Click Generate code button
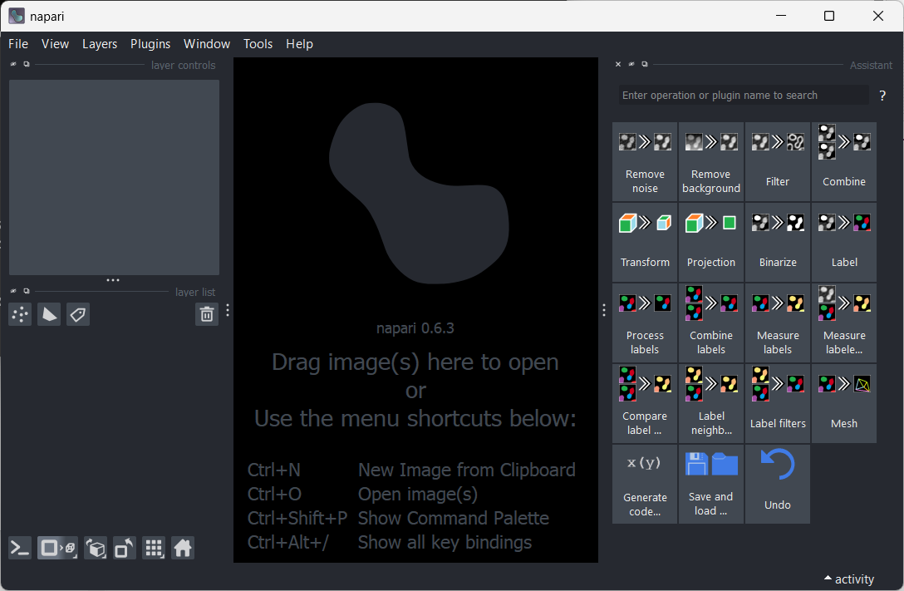 click(645, 485)
